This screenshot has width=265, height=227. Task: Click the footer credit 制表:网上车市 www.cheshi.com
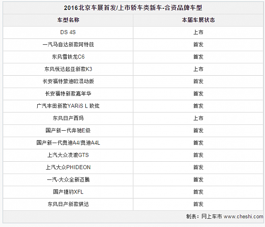click(224, 217)
